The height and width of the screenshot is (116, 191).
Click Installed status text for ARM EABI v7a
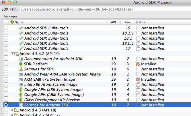[149, 79]
